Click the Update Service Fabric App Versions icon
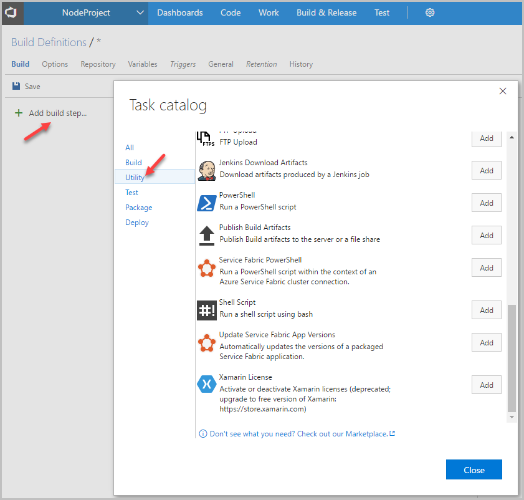The image size is (524, 500). [x=206, y=343]
